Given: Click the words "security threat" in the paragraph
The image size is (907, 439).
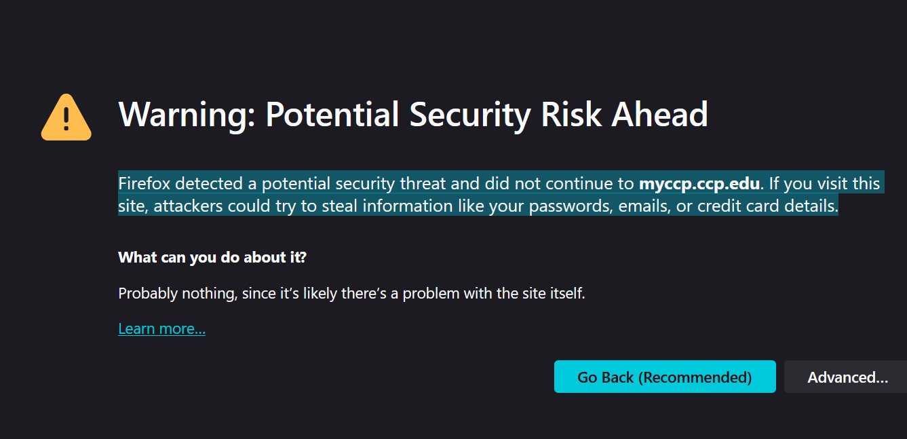Looking at the screenshot, I should point(403,184).
